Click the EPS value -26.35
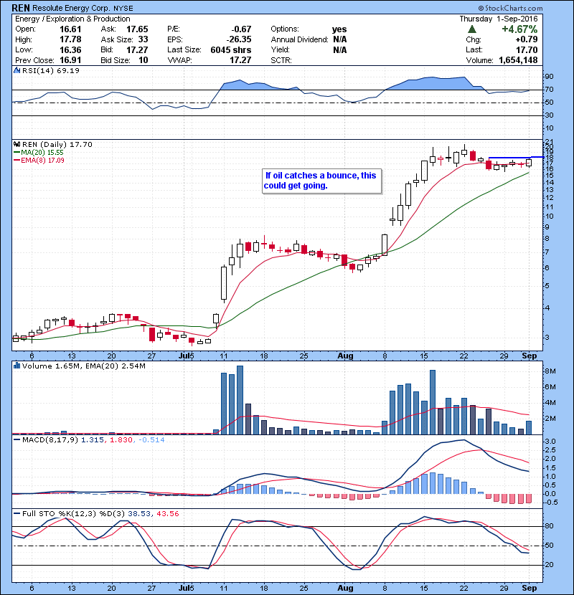Screen dimensions: 574x595 [x=239, y=39]
